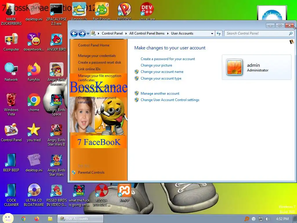Select the Computer desktop icon

11,42
